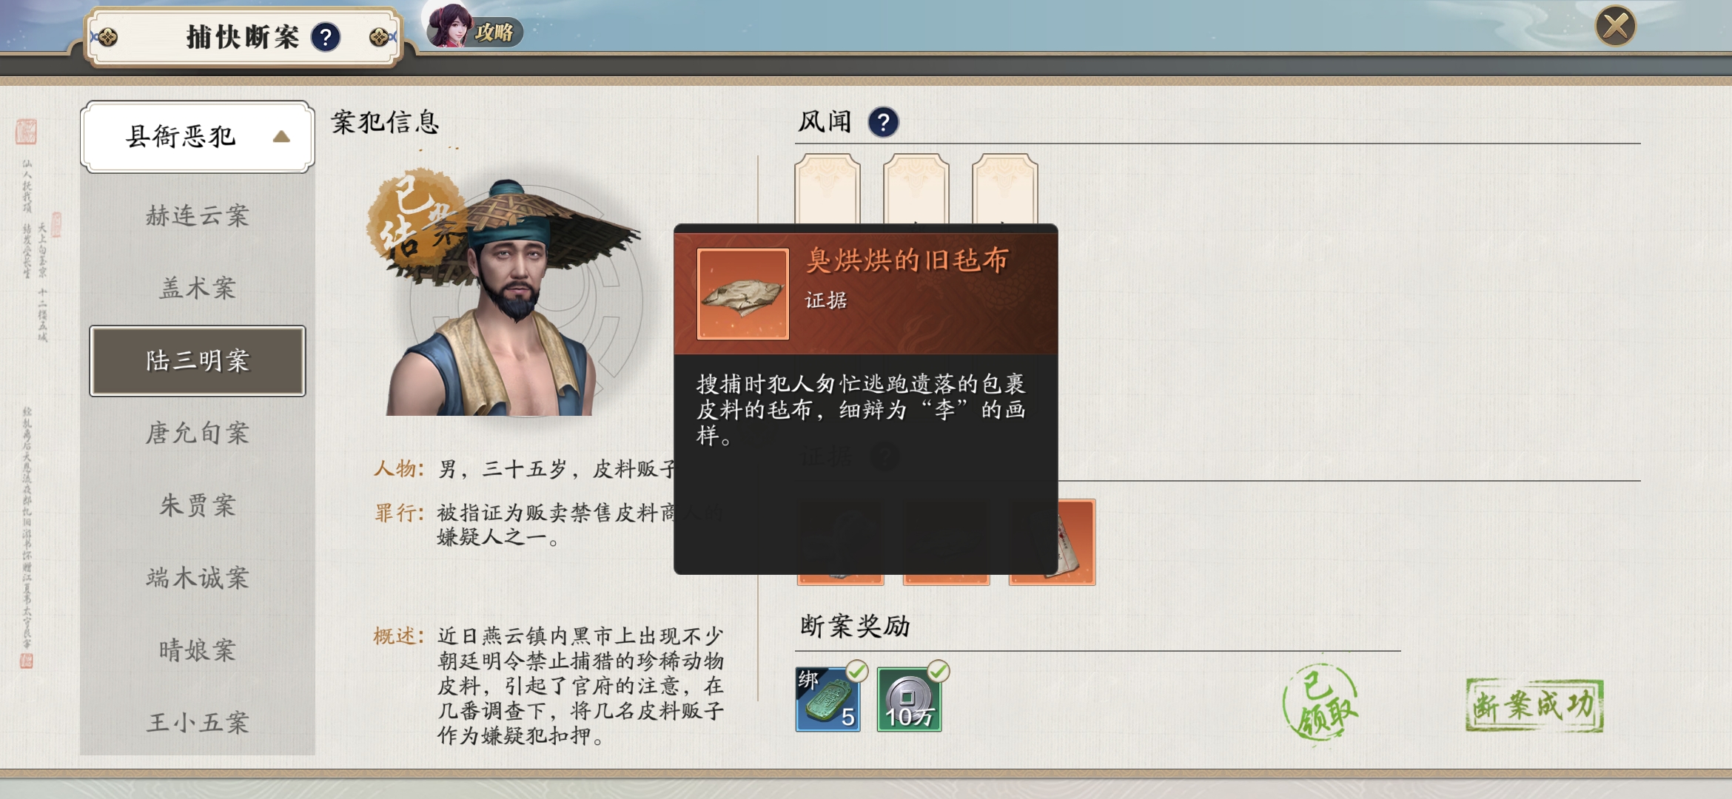The height and width of the screenshot is (799, 1732).
Task: Click the arrow beside 县衙恶犯
Action: pyautogui.click(x=281, y=137)
